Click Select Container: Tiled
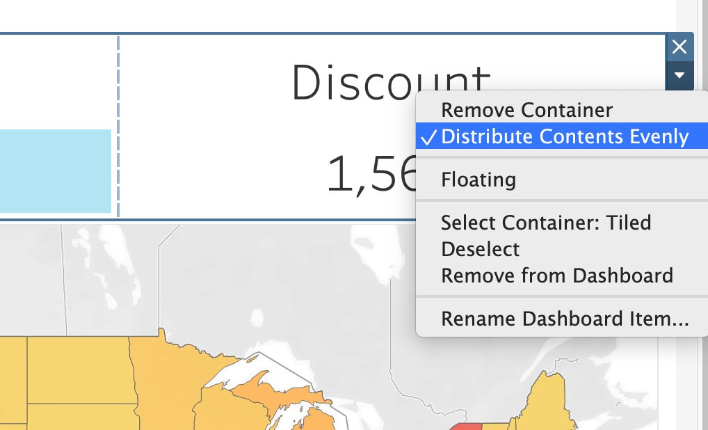 coord(546,223)
